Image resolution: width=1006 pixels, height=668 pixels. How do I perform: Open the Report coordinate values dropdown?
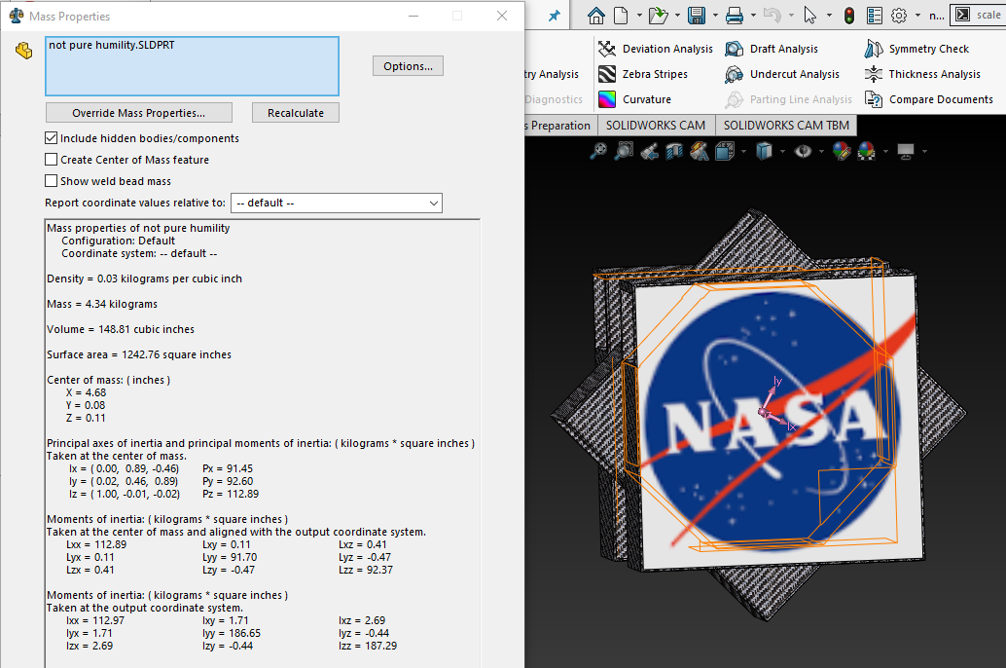click(337, 203)
